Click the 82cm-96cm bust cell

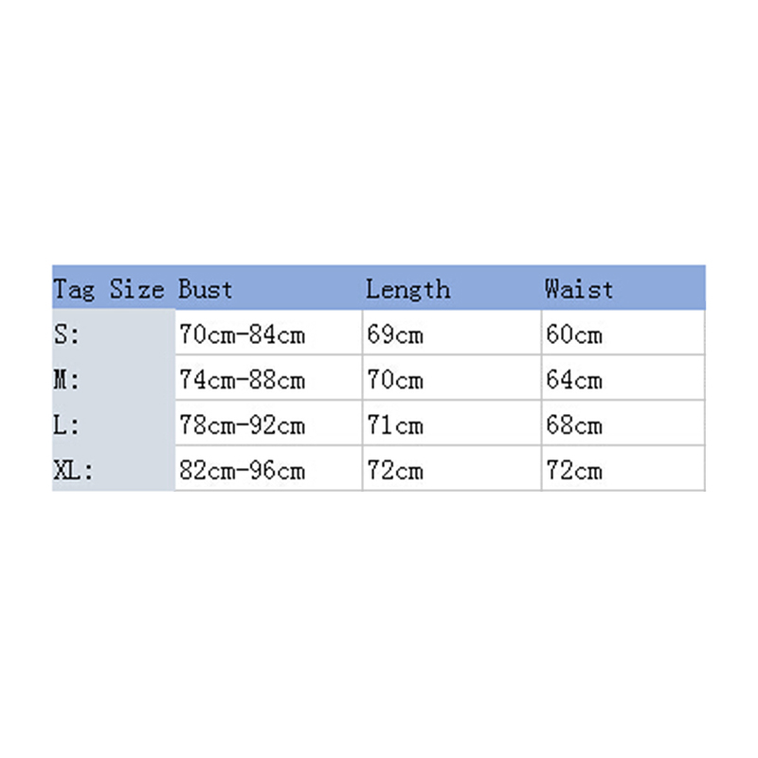coord(242,471)
